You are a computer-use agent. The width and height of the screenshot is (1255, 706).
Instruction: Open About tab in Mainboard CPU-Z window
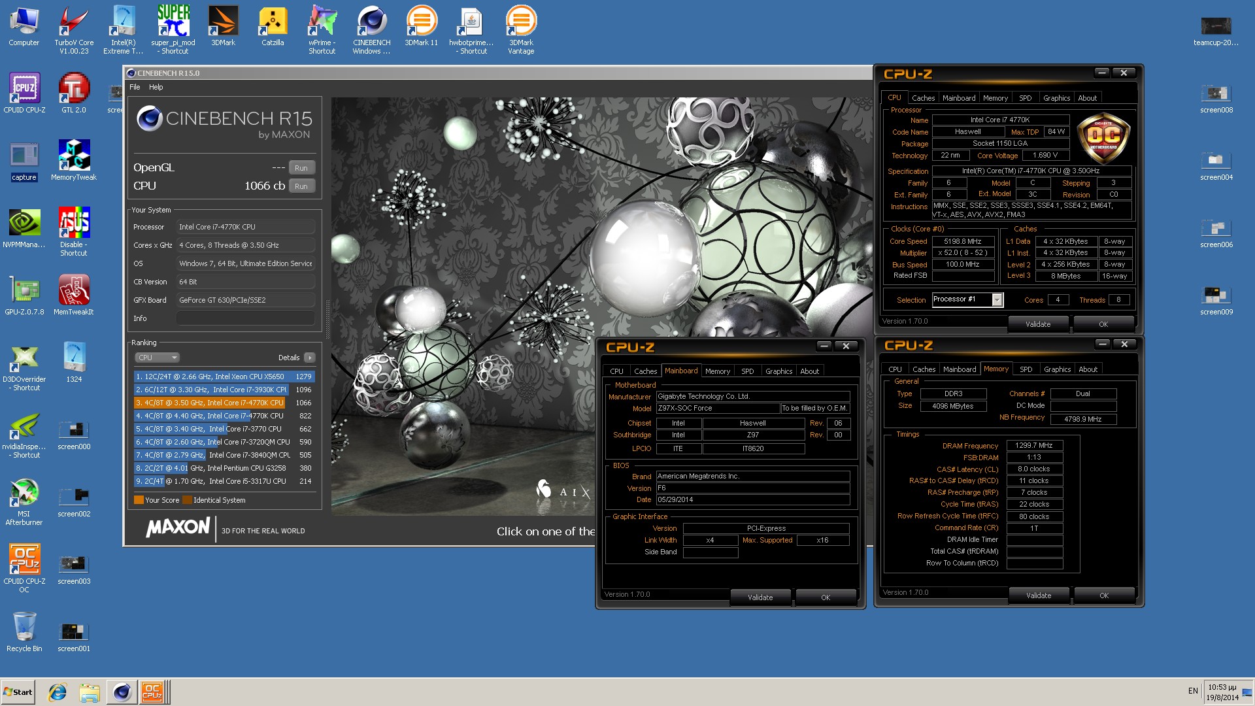[x=809, y=371]
